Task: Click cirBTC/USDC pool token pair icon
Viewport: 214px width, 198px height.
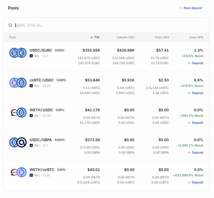Action: 18,83
